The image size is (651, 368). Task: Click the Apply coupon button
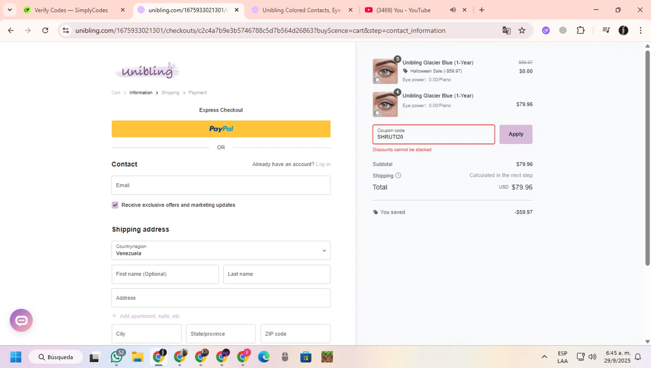[516, 134]
